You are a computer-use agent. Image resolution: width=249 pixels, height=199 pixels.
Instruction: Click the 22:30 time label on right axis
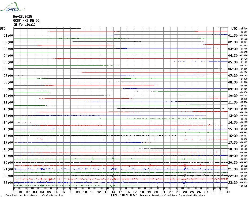[233, 176]
